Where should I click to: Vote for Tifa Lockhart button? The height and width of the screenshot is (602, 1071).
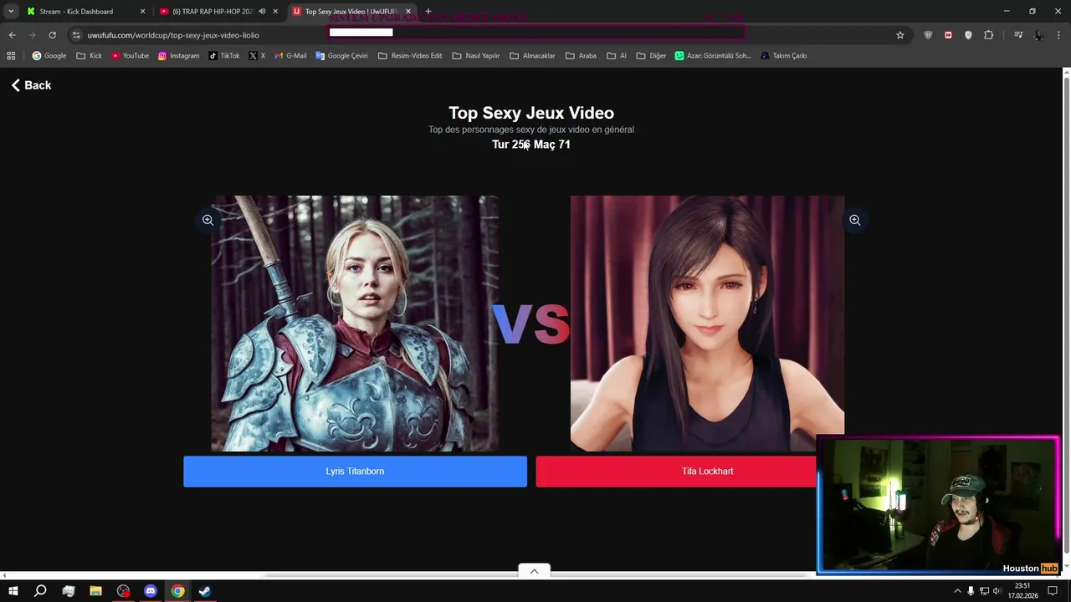[x=676, y=471]
